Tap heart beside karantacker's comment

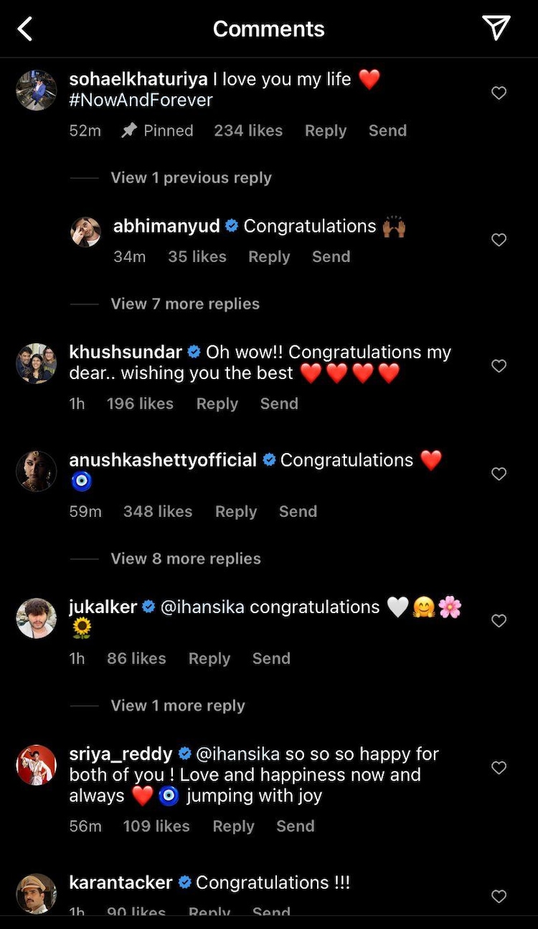tap(499, 896)
